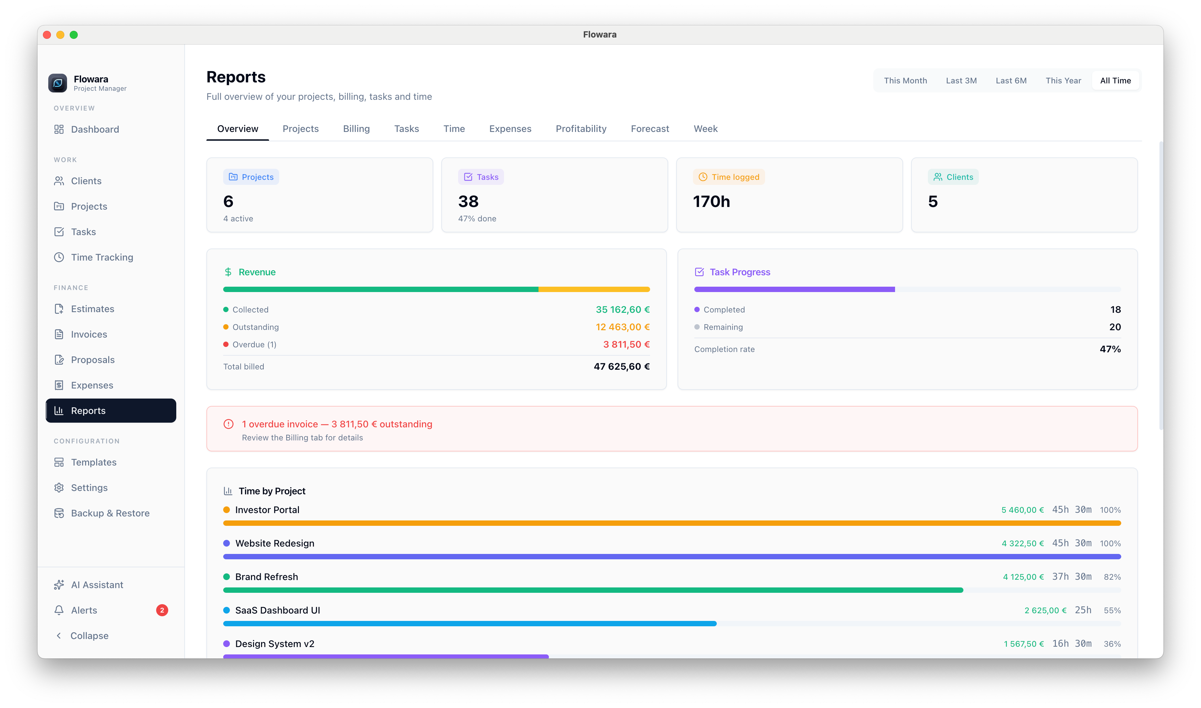Click the Time logged card badge
1201x708 pixels.
729,177
